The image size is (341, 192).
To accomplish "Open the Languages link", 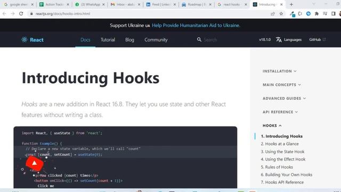I will click(x=289, y=39).
